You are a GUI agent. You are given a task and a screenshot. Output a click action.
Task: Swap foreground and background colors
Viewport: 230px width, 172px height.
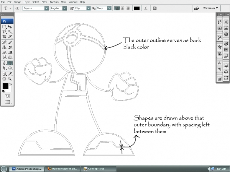(x=11, y=84)
